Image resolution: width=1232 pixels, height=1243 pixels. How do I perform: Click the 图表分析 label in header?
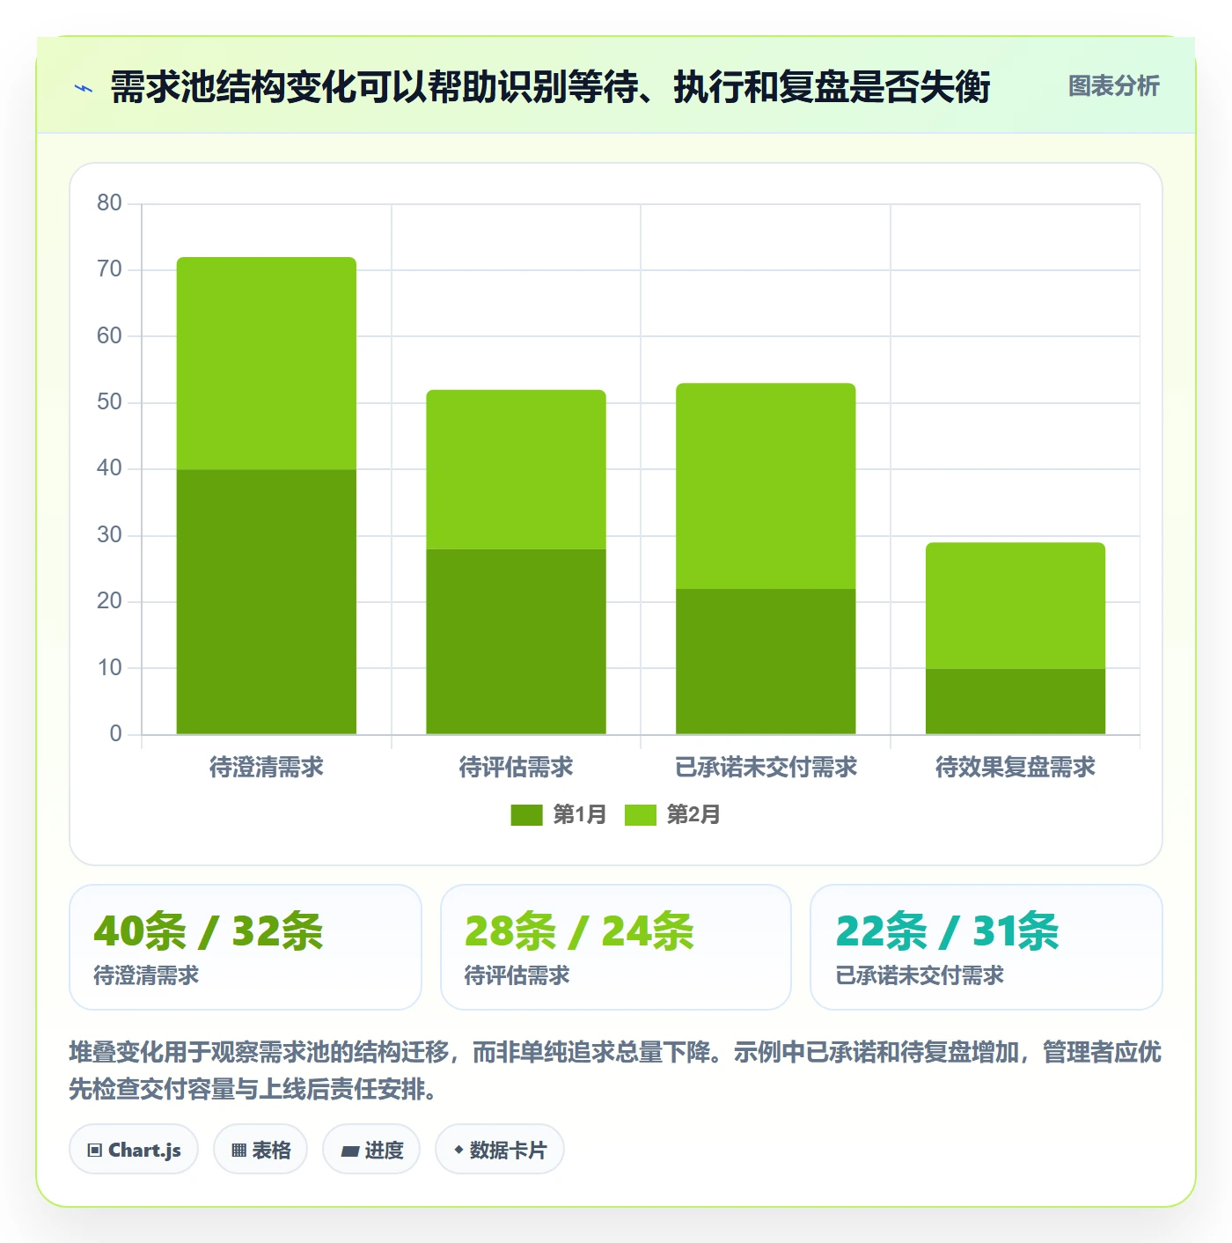[1113, 86]
